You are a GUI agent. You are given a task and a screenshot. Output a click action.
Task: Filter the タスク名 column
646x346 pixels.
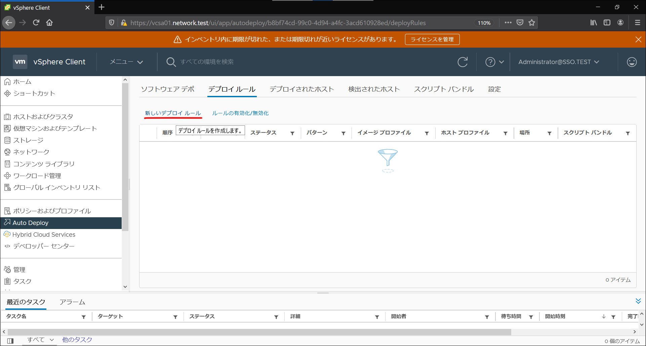tap(83, 317)
